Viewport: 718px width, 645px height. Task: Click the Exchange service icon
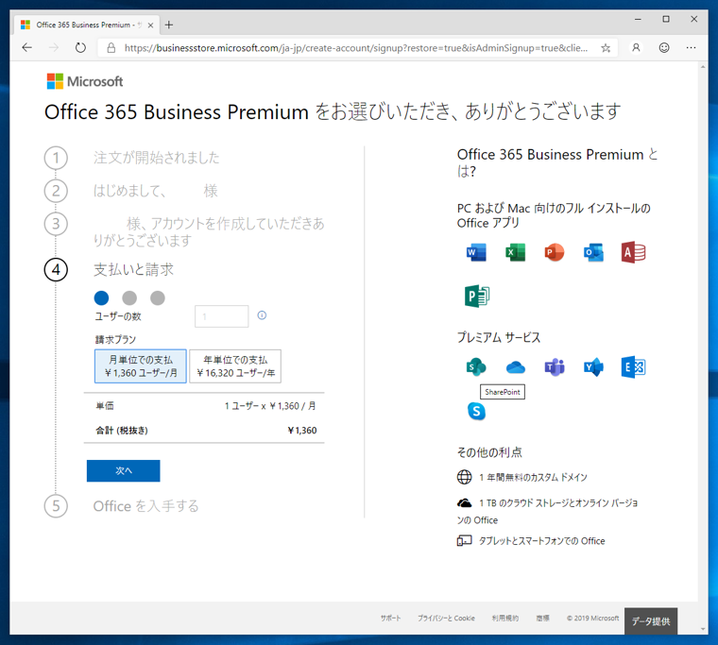pos(633,367)
